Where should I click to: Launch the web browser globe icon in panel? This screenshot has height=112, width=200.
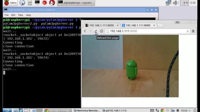22,3
